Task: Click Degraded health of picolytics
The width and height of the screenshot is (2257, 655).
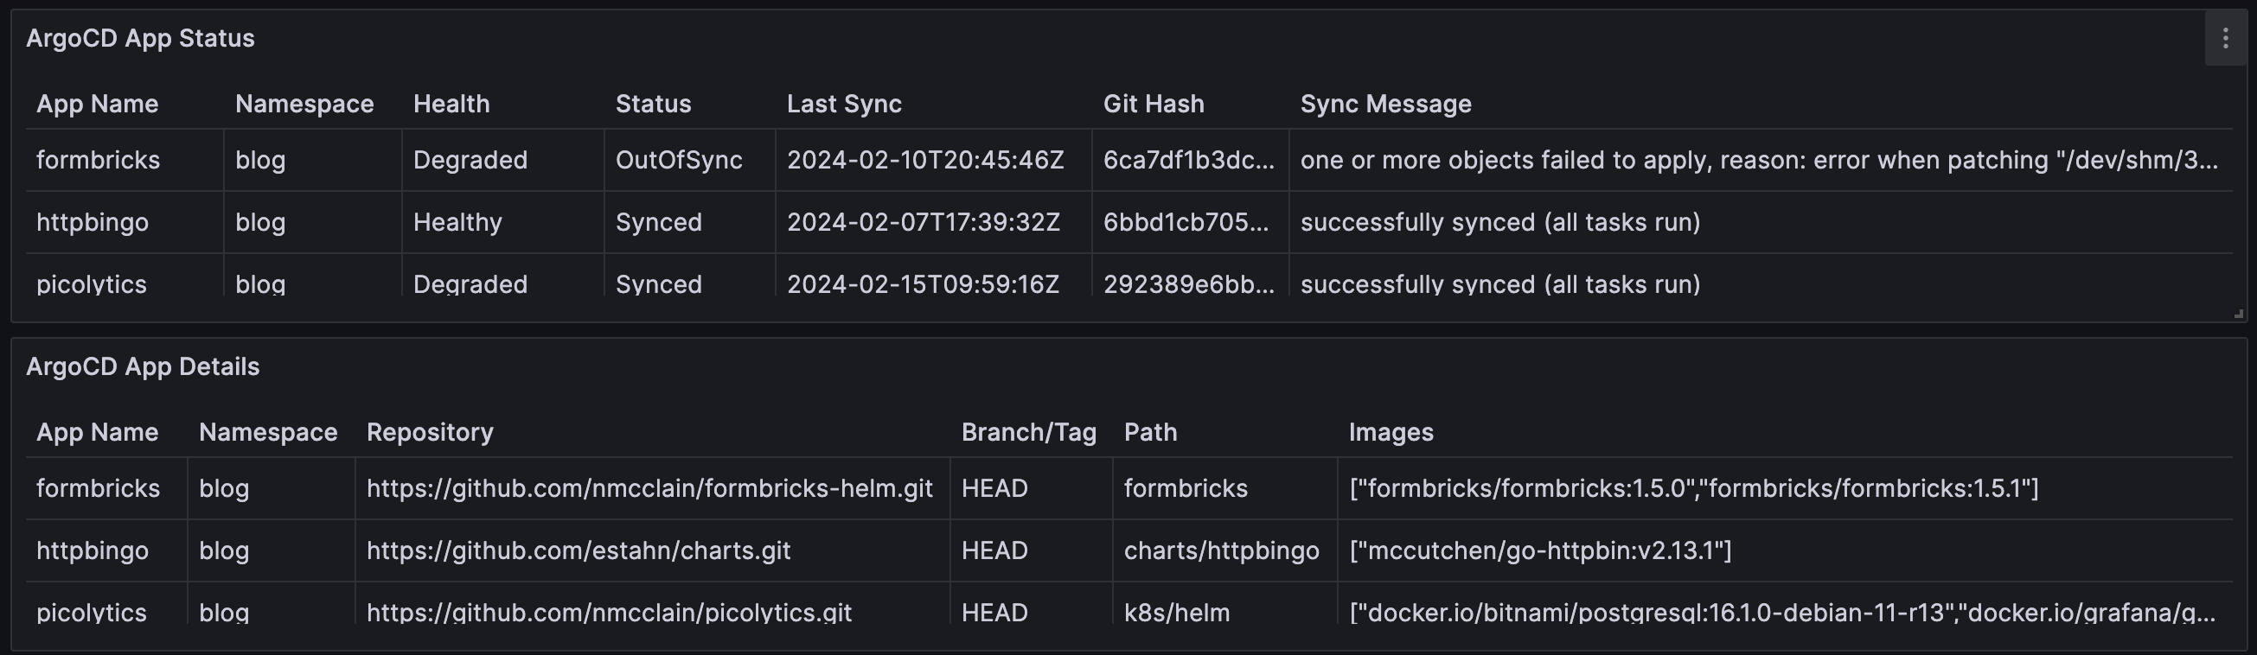Action: click(x=470, y=284)
